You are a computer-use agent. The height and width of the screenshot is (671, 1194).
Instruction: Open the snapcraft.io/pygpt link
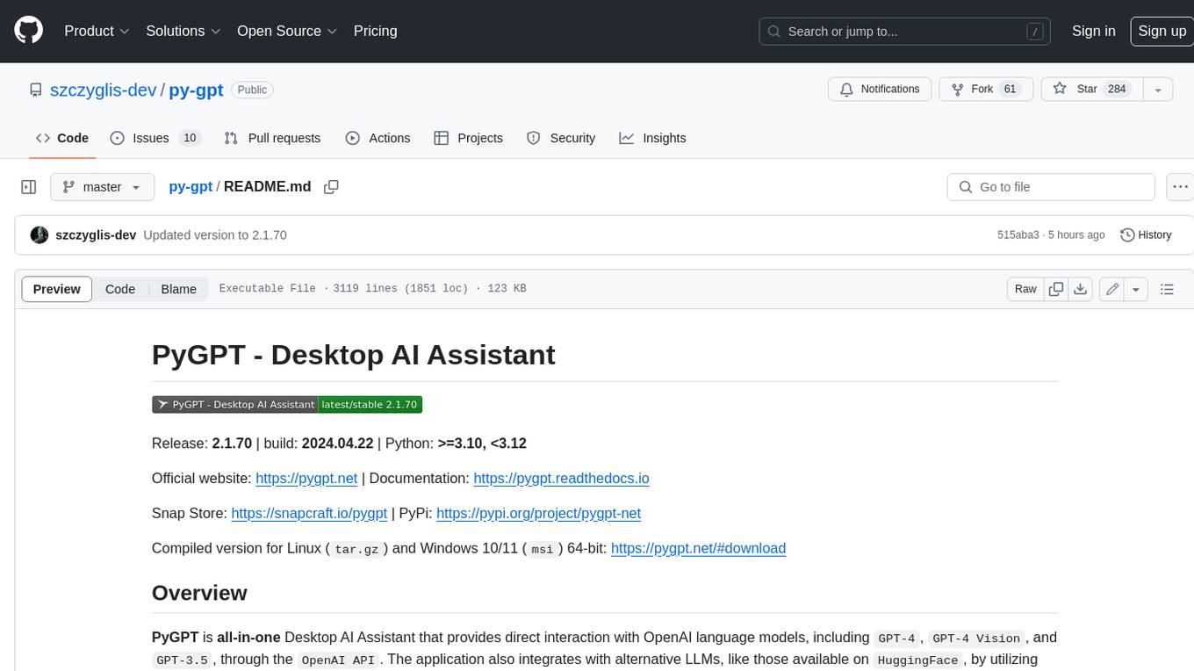coord(309,514)
